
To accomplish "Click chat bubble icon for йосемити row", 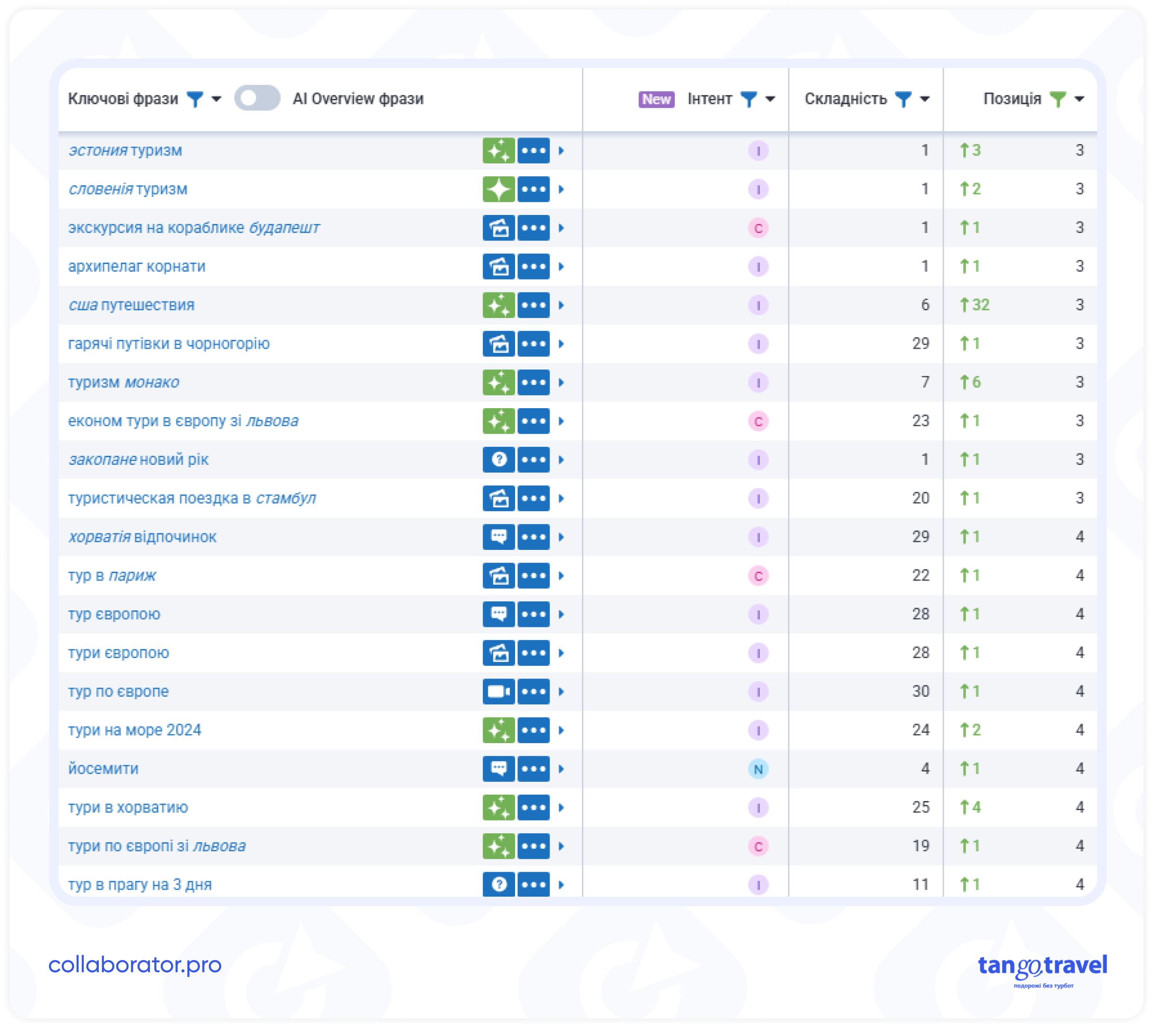I will coord(498,769).
